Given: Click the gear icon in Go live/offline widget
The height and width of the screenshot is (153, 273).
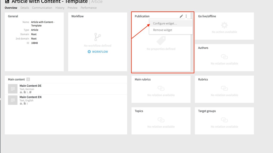Looking at the screenshot, I should pos(224,25).
